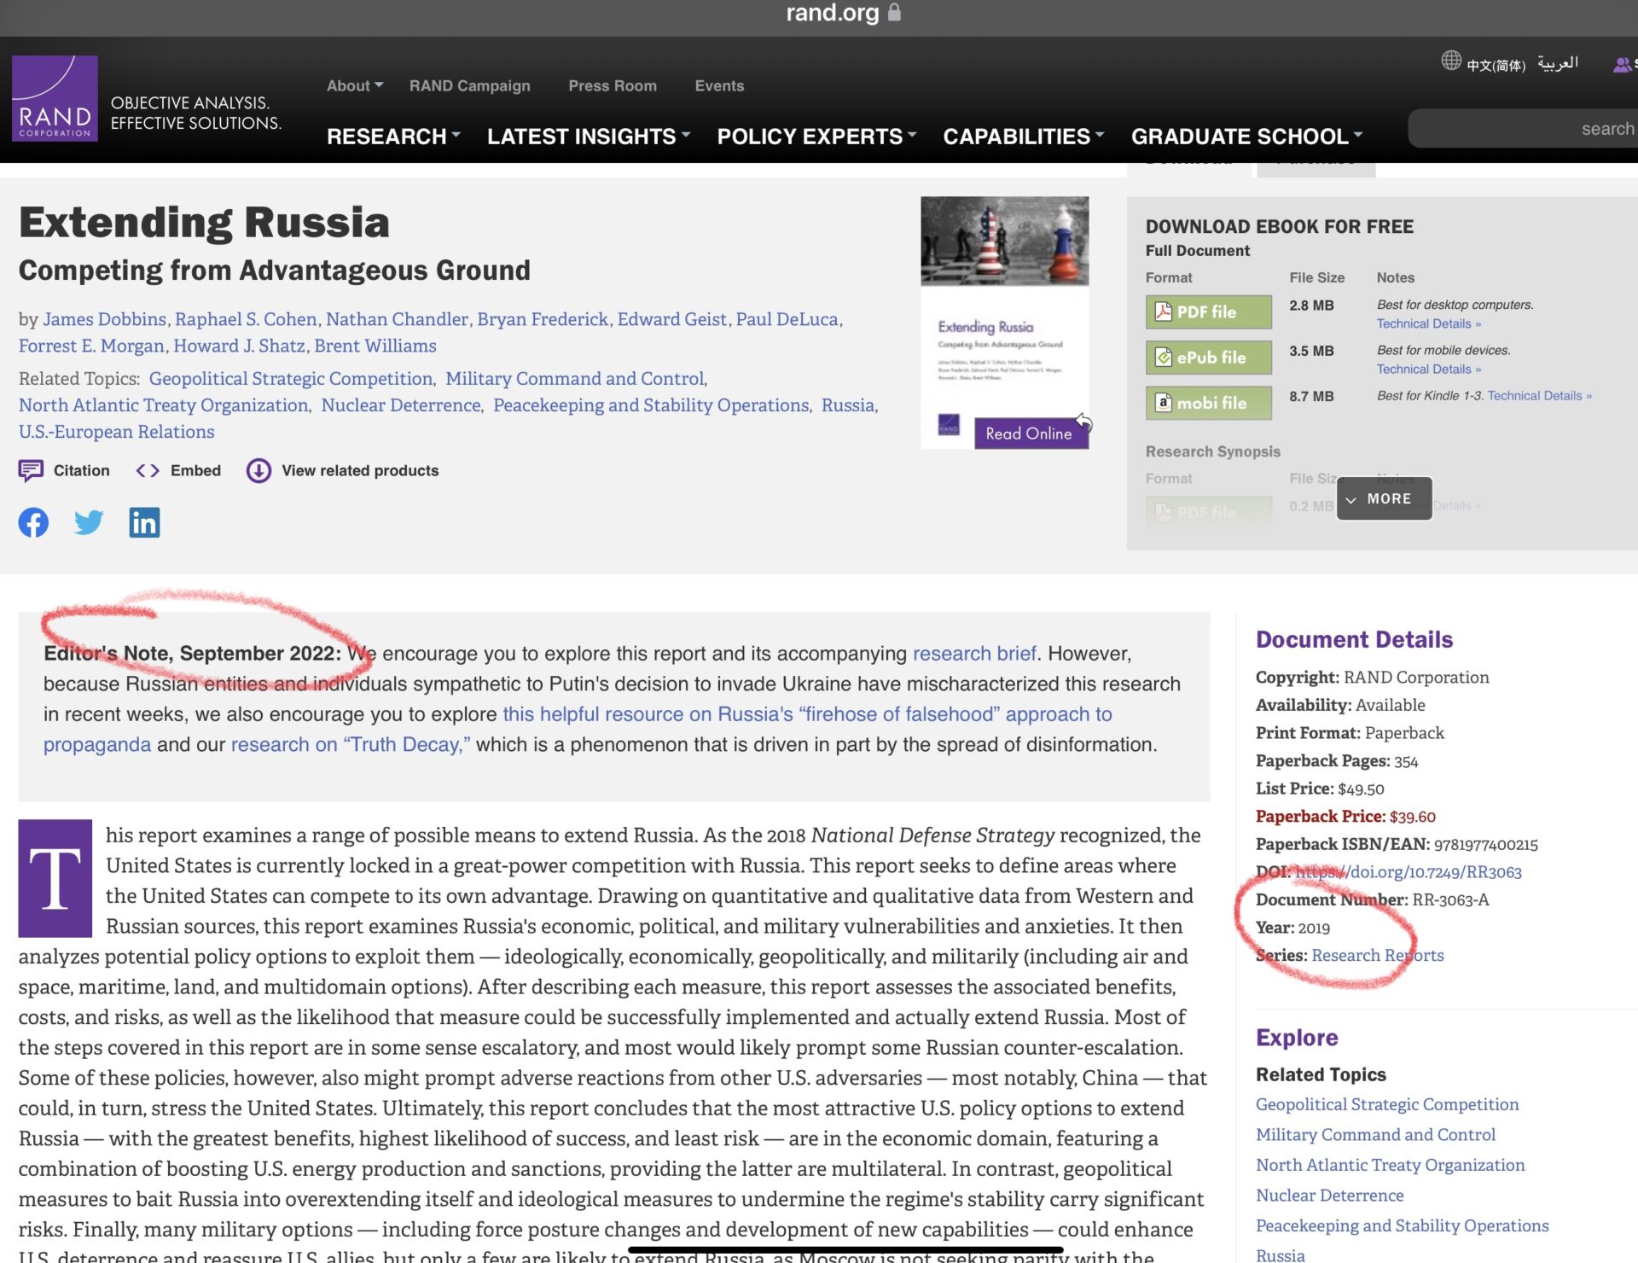Open Geopolitical Strategic Competition topic under title
The width and height of the screenshot is (1638, 1263).
point(291,379)
